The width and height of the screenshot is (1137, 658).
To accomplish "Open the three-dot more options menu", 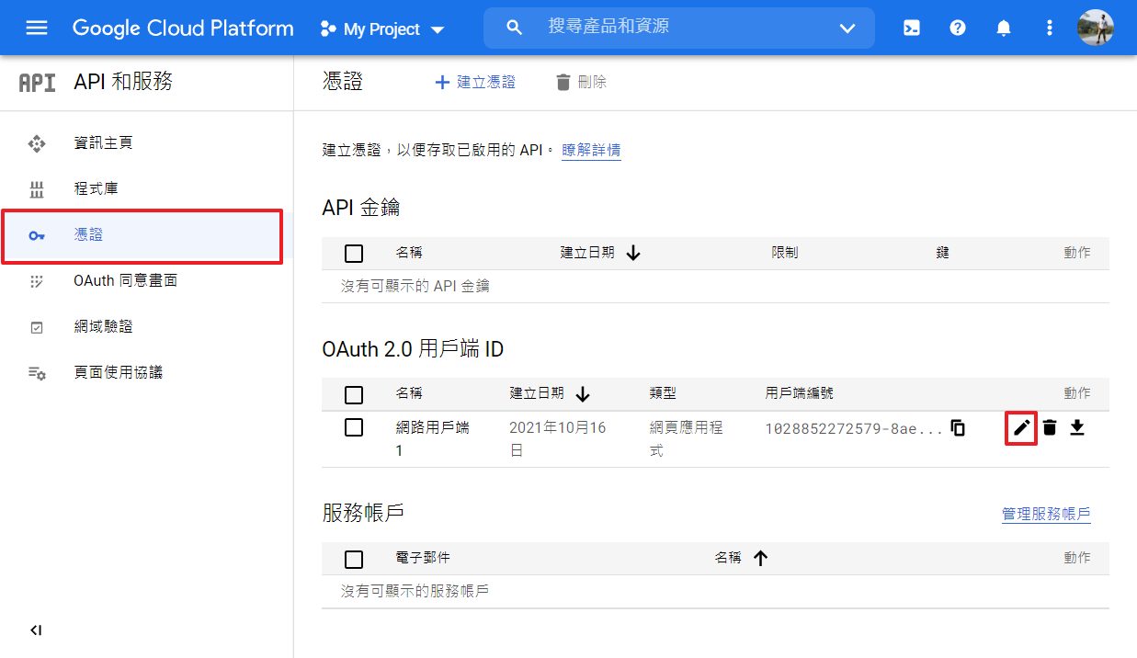I will pos(1050,28).
